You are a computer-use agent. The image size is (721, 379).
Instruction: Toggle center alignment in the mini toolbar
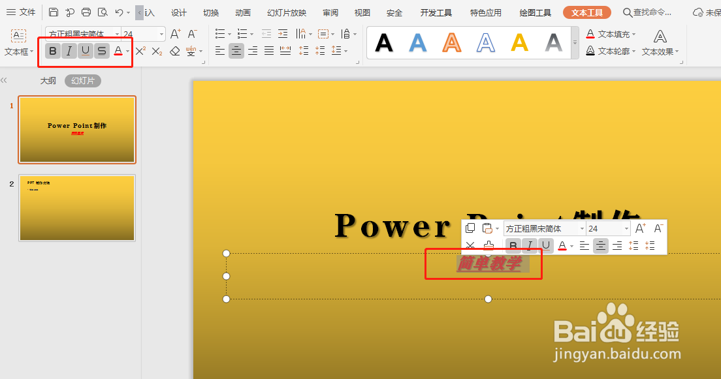[601, 246]
